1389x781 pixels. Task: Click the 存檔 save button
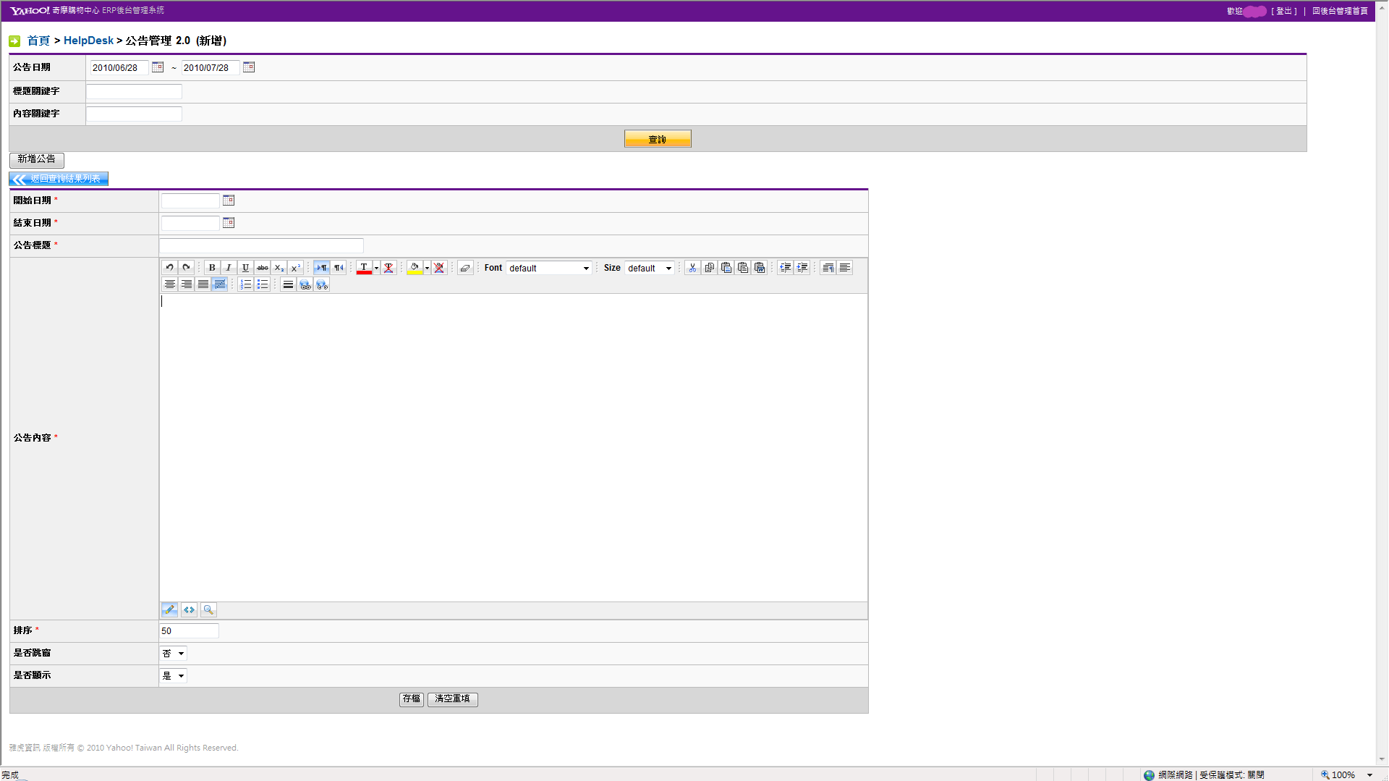[411, 699]
